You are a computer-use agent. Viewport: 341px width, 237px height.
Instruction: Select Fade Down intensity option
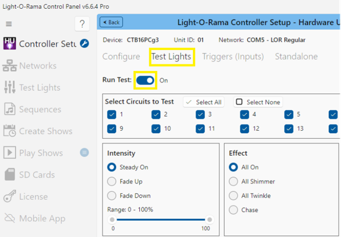tap(111, 196)
